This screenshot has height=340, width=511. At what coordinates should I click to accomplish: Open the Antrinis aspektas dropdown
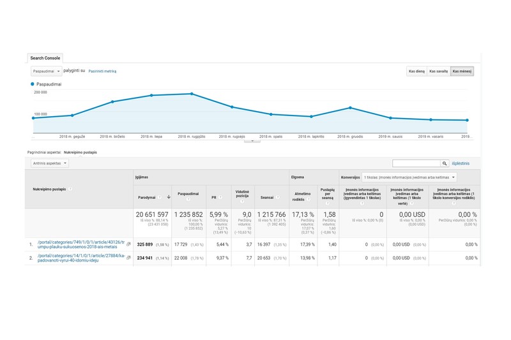point(50,163)
